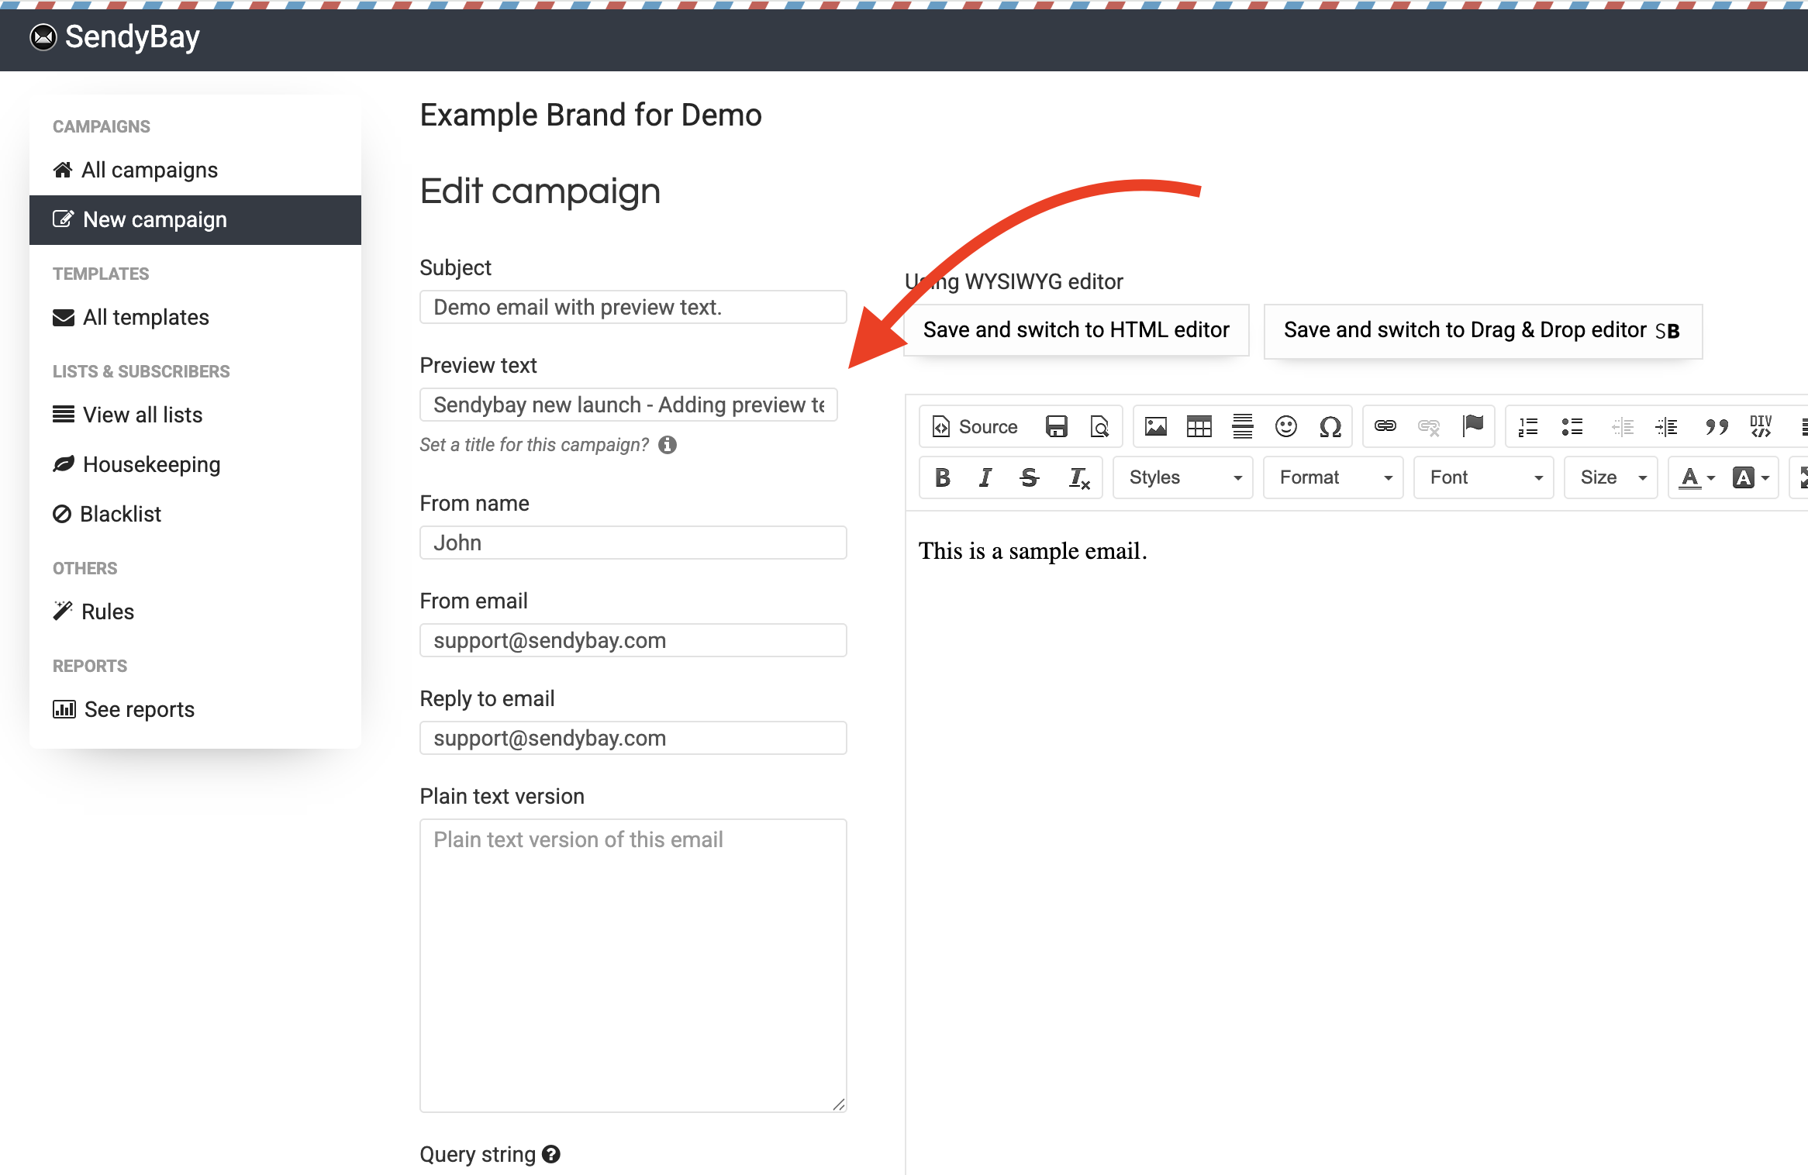Click plain text area resize handle
The image size is (1808, 1175).
tap(839, 1104)
